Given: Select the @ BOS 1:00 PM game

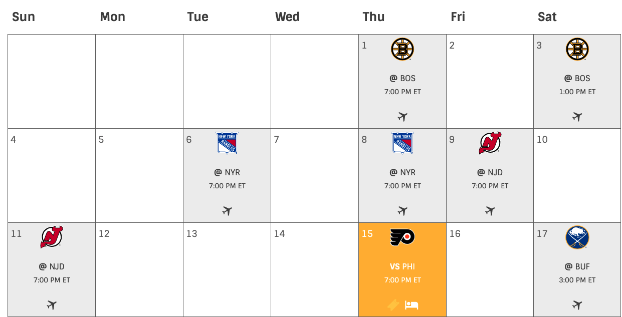Looking at the screenshot, I should pos(577,85).
